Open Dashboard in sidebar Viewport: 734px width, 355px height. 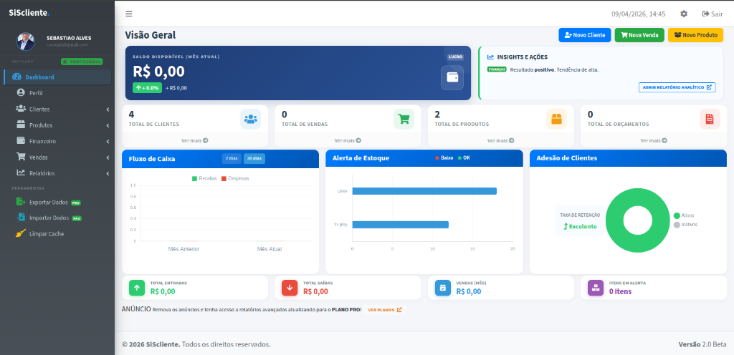57,77
